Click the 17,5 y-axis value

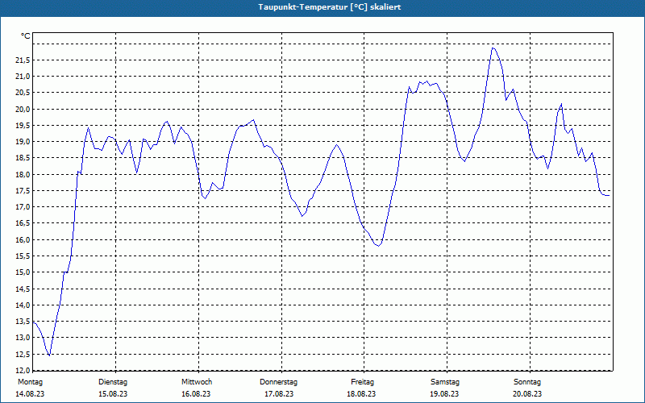pyautogui.click(x=23, y=191)
